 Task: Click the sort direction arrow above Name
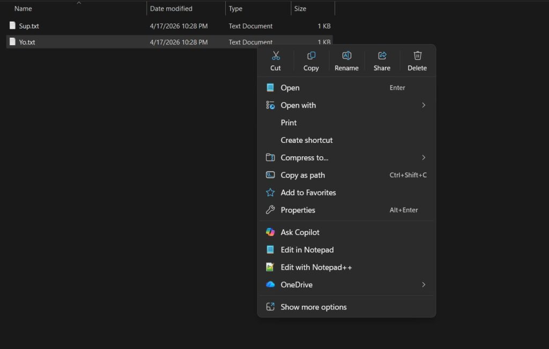79,3
